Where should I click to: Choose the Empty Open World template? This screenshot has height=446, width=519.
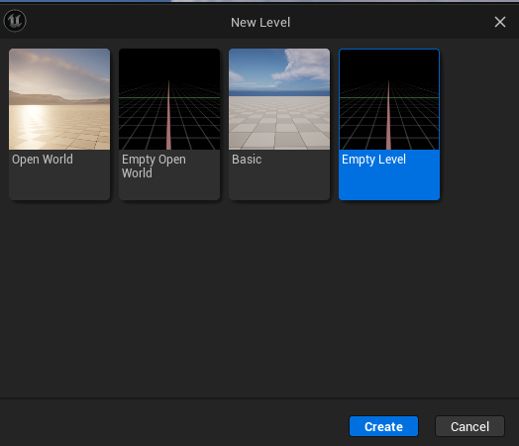pyautogui.click(x=169, y=124)
